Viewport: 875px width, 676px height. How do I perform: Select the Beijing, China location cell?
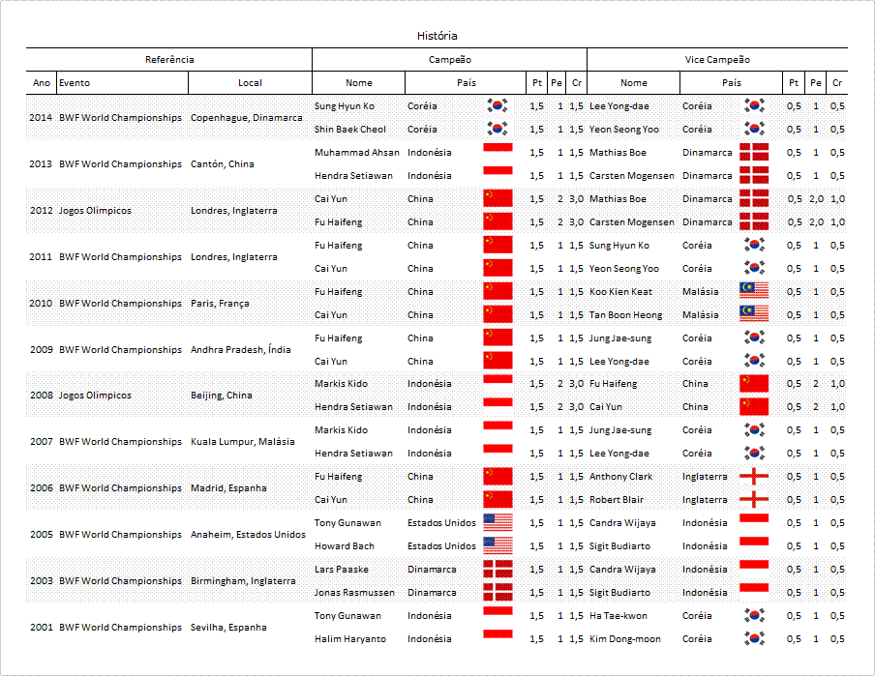[221, 395]
